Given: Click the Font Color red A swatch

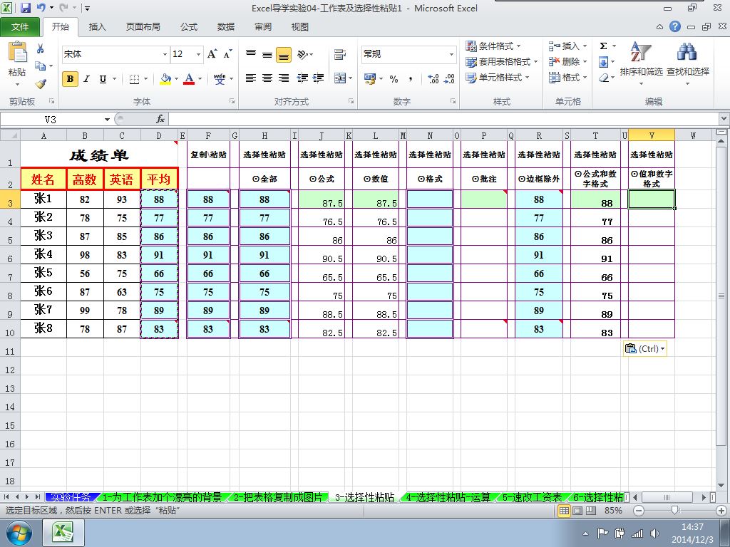Looking at the screenshot, I should coord(189,79).
